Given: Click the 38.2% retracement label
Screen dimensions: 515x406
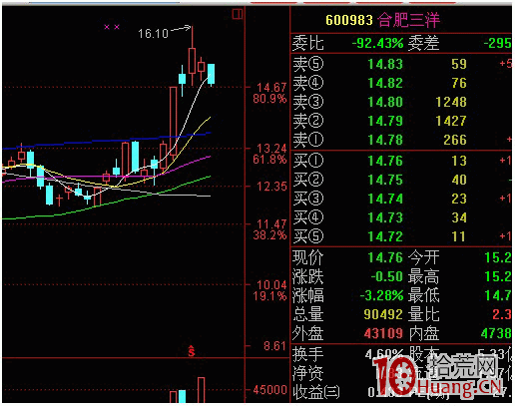Looking at the screenshot, I should click(269, 235).
